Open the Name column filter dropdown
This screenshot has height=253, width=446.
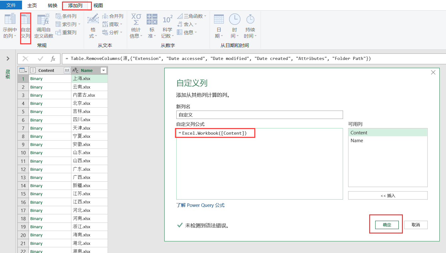103,70
